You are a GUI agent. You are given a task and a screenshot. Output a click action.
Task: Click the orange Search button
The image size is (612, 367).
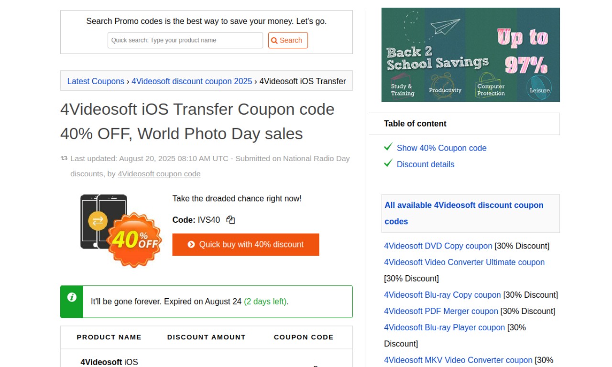coord(288,40)
